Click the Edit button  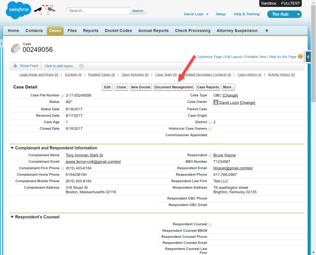[107, 87]
